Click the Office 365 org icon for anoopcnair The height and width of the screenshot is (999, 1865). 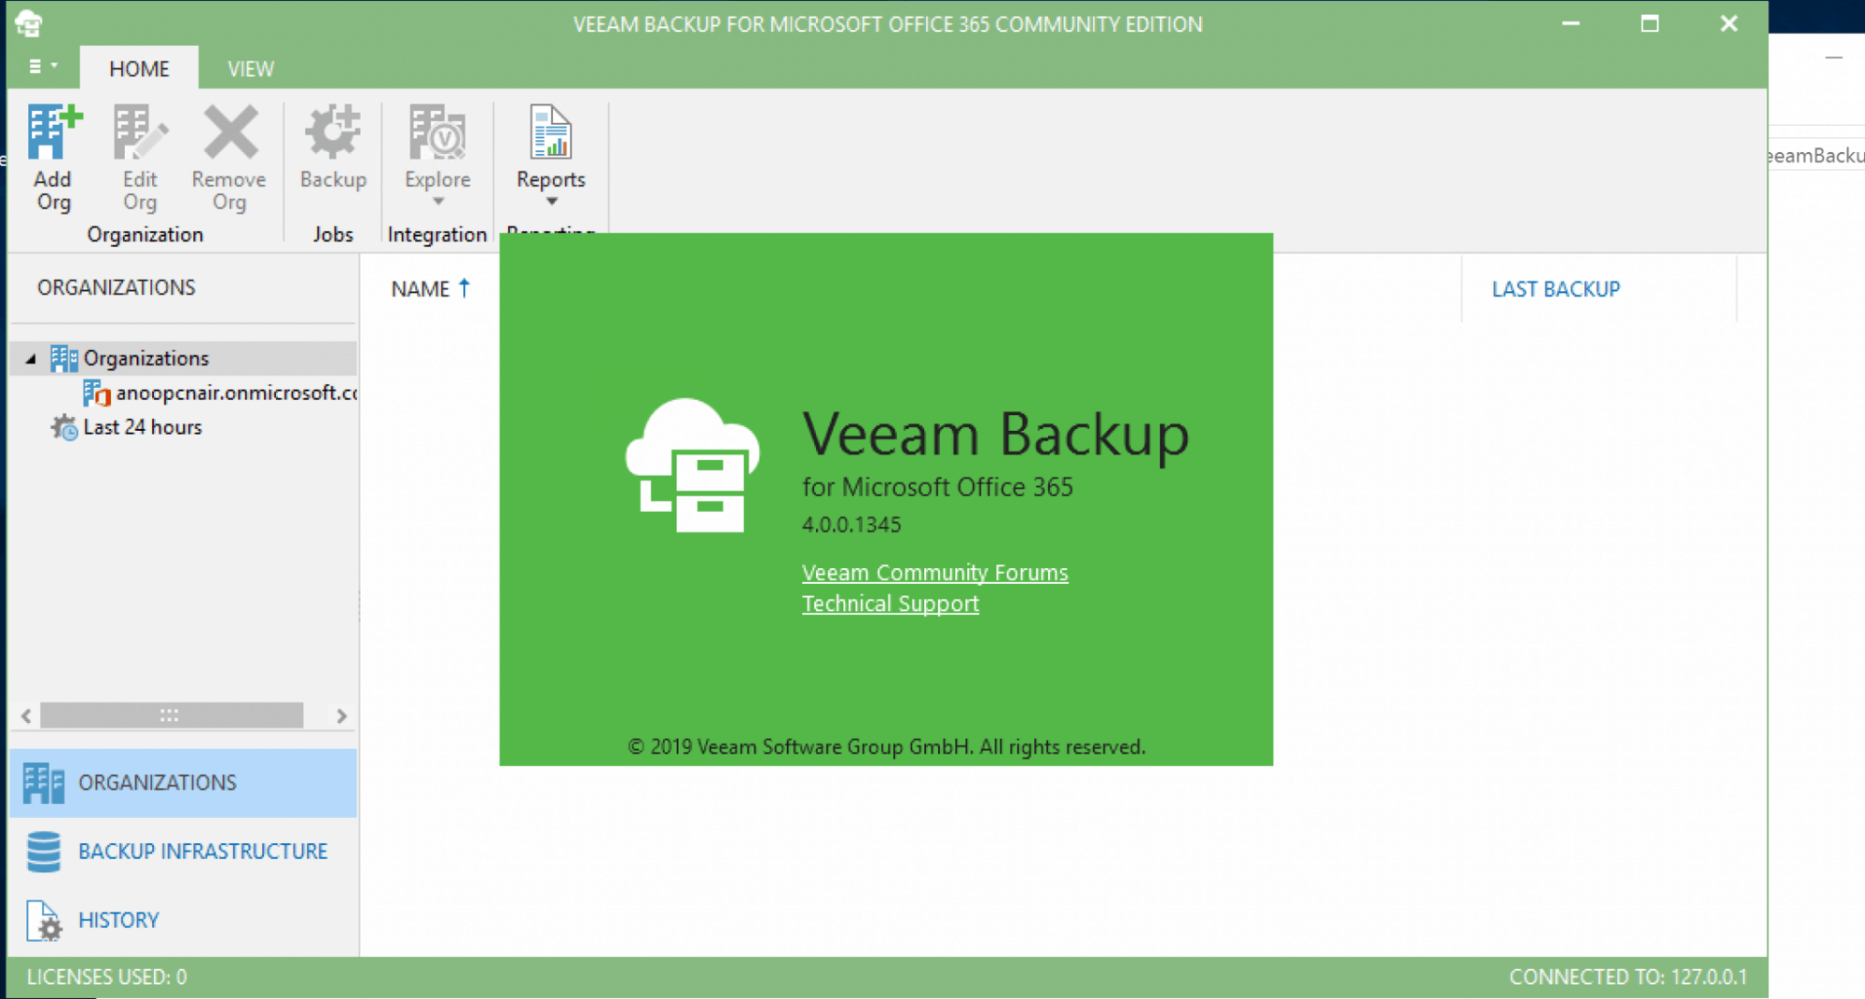pyautogui.click(x=97, y=393)
